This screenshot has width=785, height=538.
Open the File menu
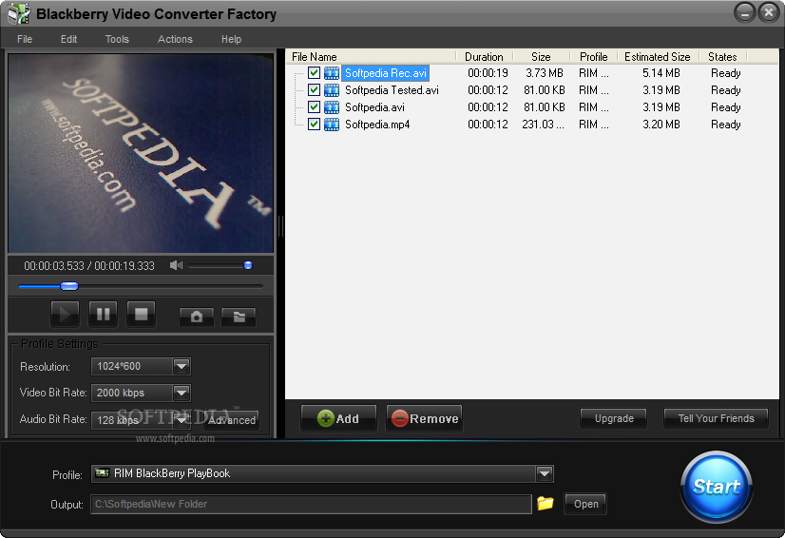click(25, 39)
